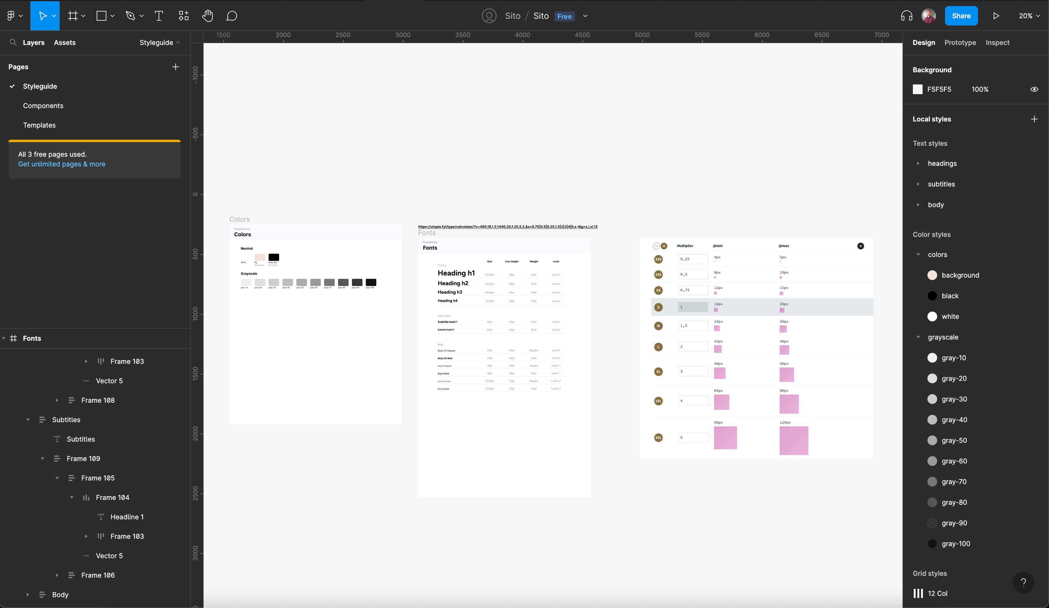Screen dimensions: 1049x608
Task: Click the Play/Preview button
Action: pos(997,16)
